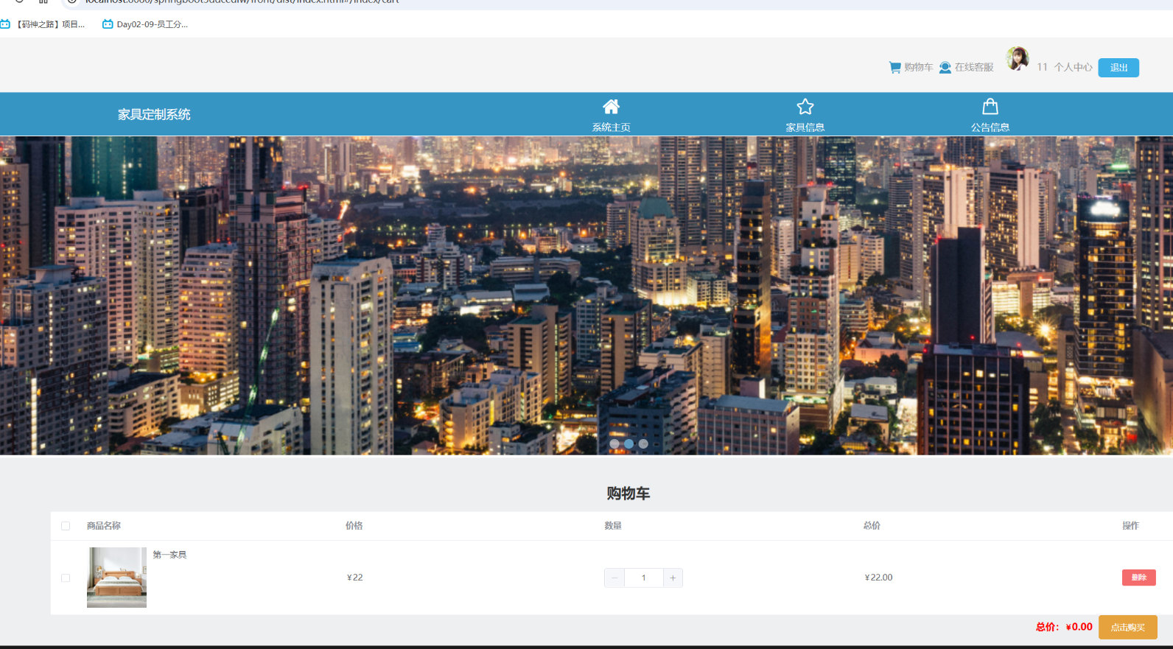1173x649 pixels.
Task: Click the user avatar photo
Action: pyautogui.click(x=1018, y=58)
